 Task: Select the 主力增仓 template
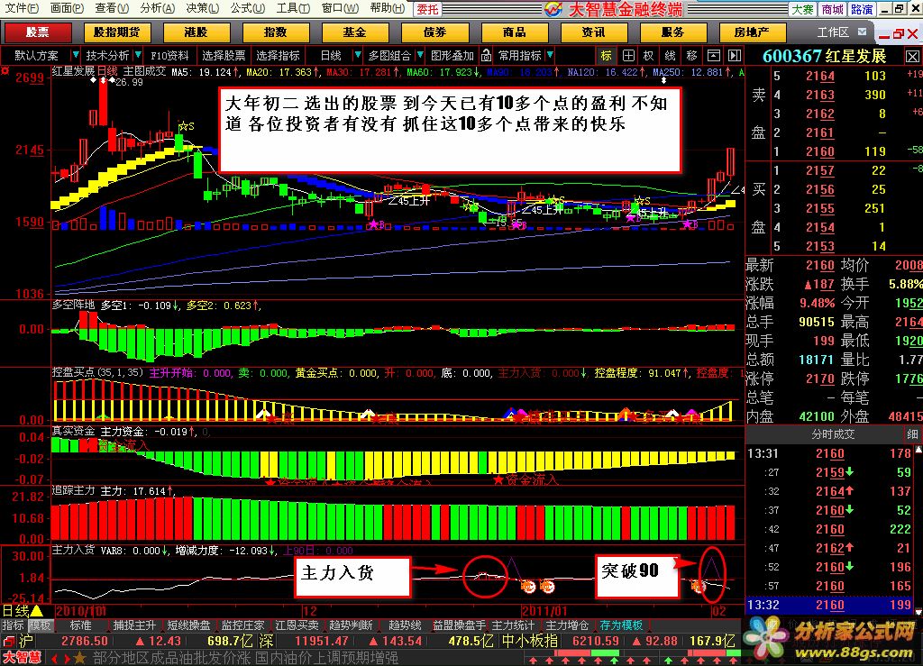(x=567, y=625)
